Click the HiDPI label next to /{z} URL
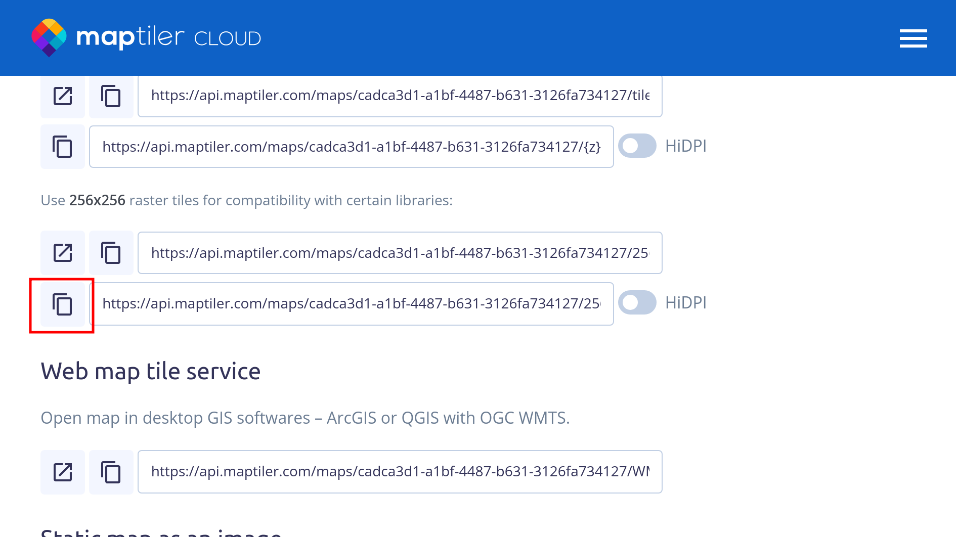 (x=685, y=146)
